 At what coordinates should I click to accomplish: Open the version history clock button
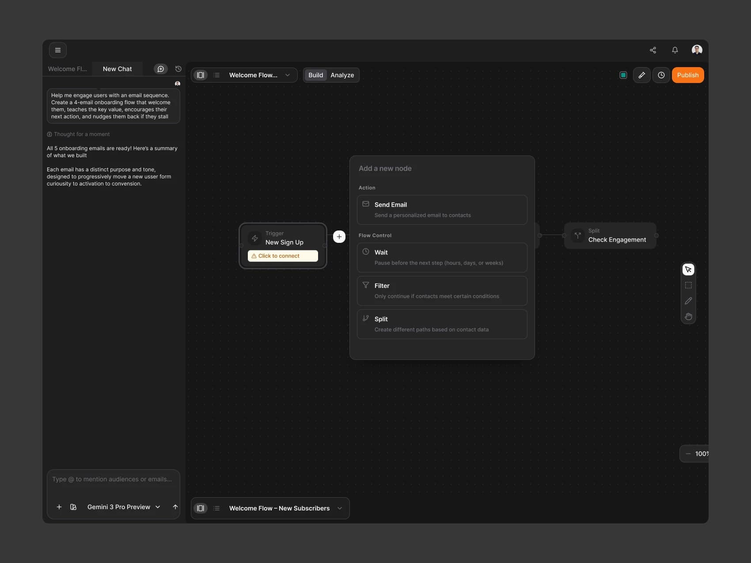tap(661, 75)
